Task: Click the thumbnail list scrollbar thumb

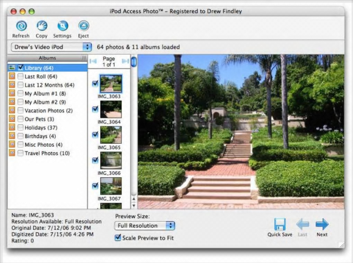Action: point(134,62)
